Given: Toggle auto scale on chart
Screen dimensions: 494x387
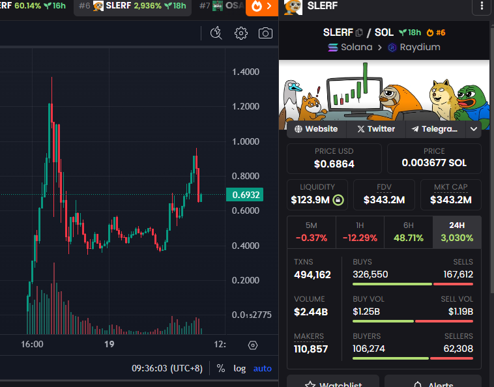Looking at the screenshot, I should (263, 368).
